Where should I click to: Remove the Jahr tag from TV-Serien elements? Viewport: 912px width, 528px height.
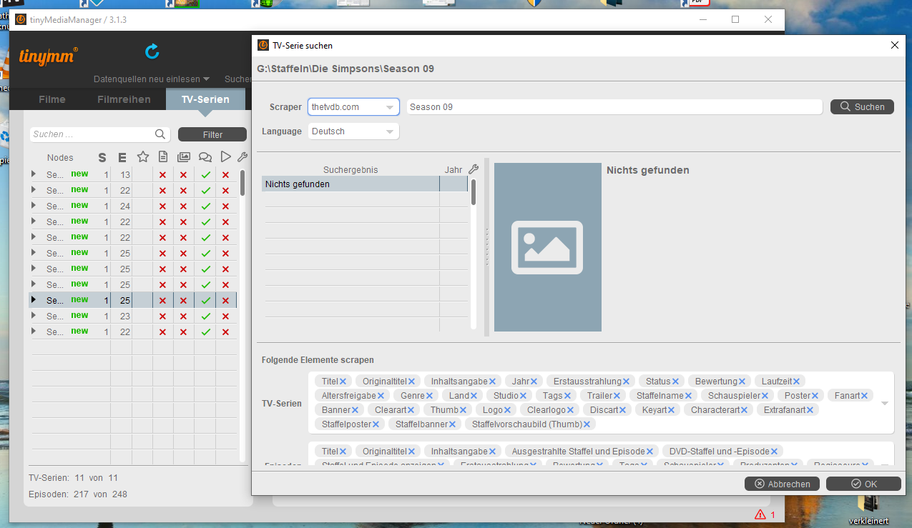(534, 382)
